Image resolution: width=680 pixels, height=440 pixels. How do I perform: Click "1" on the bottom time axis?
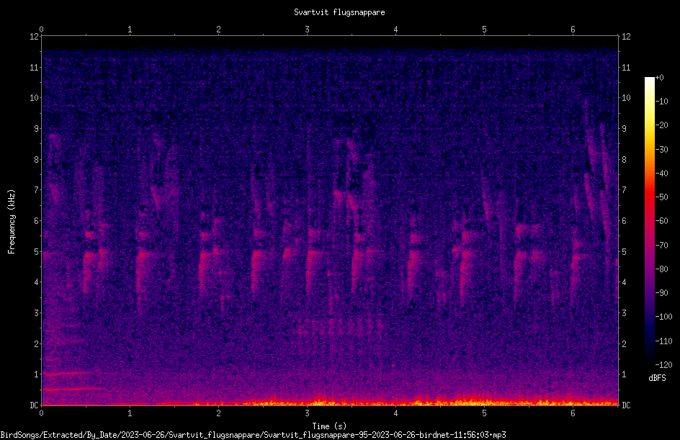[130, 413]
